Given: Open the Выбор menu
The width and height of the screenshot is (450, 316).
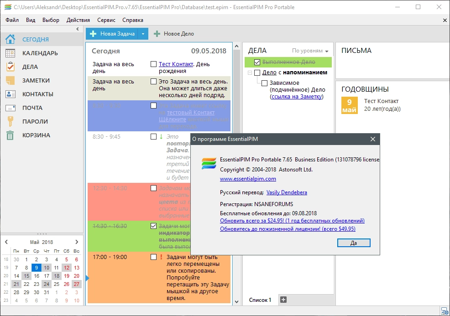Looking at the screenshot, I should pyautogui.click(x=51, y=20).
